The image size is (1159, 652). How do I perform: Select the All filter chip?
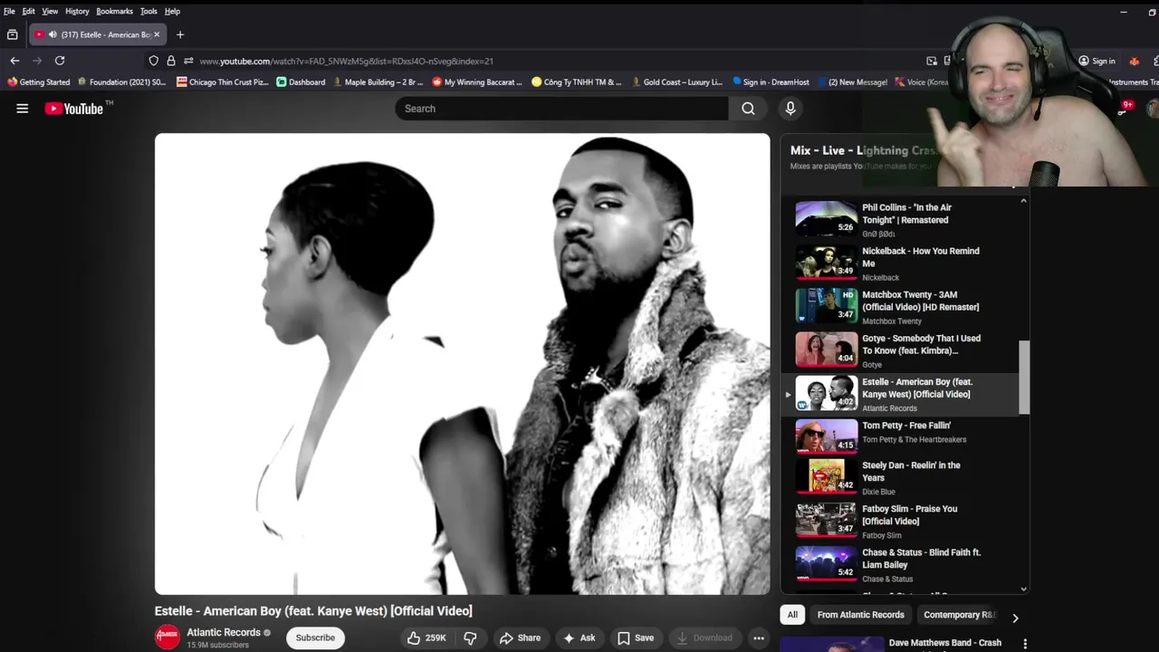(792, 615)
